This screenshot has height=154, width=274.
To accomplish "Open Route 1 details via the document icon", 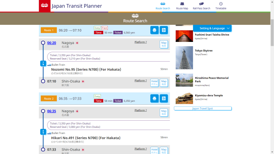I will (x=164, y=30).
